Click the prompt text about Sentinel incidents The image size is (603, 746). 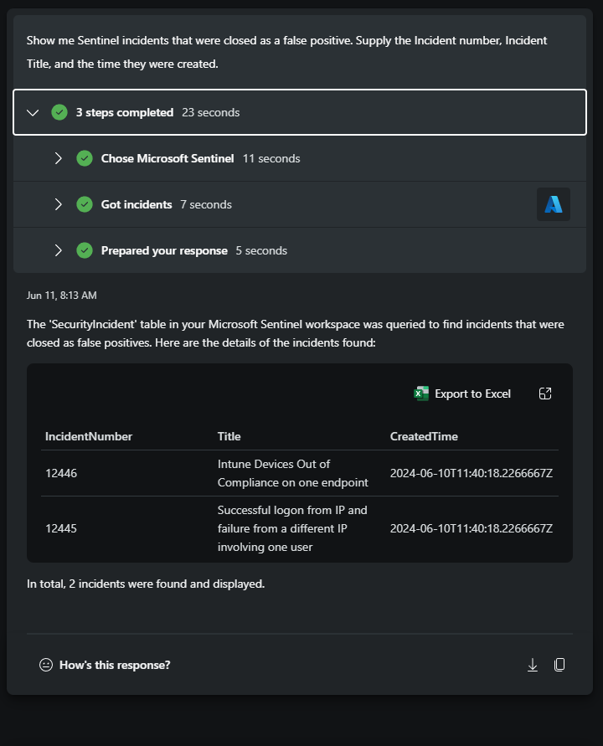coord(287,53)
